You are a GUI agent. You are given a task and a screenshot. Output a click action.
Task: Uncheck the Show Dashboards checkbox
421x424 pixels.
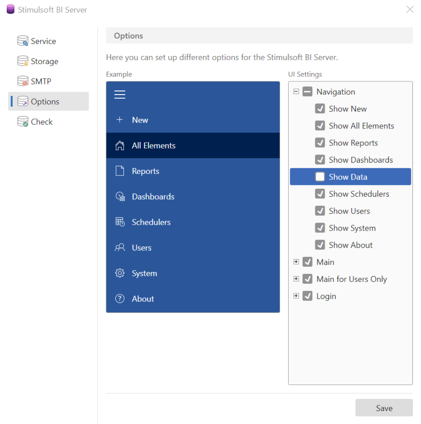click(320, 160)
